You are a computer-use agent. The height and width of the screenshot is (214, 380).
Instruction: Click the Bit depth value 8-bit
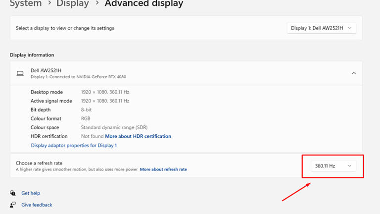click(x=86, y=109)
